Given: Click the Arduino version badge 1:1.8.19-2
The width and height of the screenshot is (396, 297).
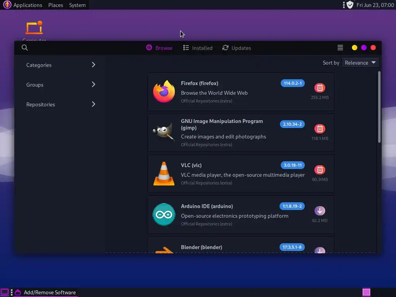Looking at the screenshot, I should click(x=292, y=206).
